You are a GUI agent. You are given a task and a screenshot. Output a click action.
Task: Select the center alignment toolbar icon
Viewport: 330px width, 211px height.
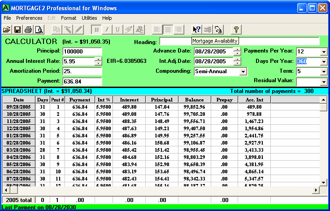pyautogui.click(x=168, y=30)
